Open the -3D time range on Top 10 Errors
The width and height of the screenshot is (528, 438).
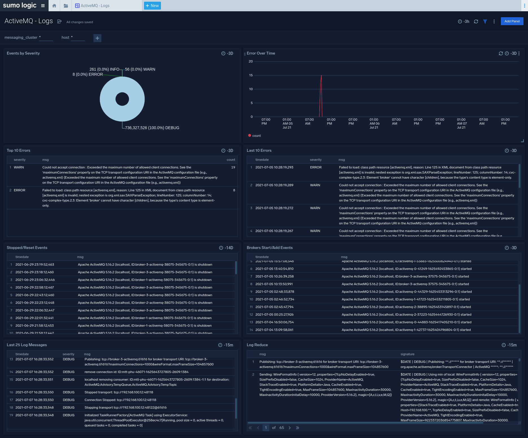click(x=228, y=150)
